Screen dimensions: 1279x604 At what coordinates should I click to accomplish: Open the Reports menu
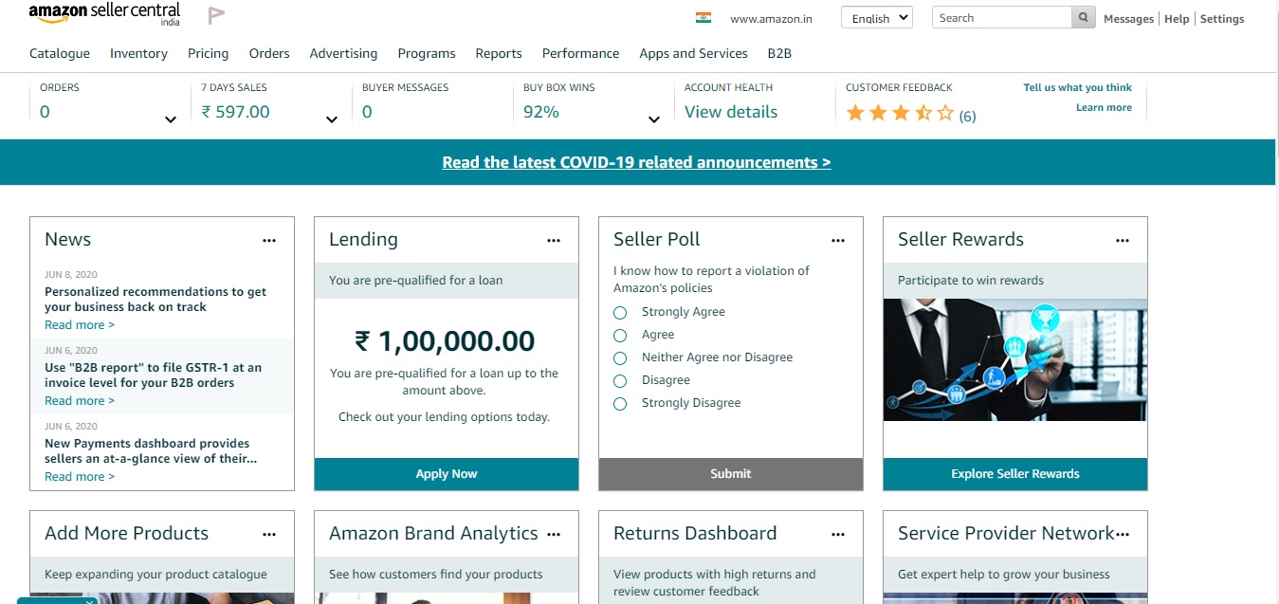[x=499, y=53]
